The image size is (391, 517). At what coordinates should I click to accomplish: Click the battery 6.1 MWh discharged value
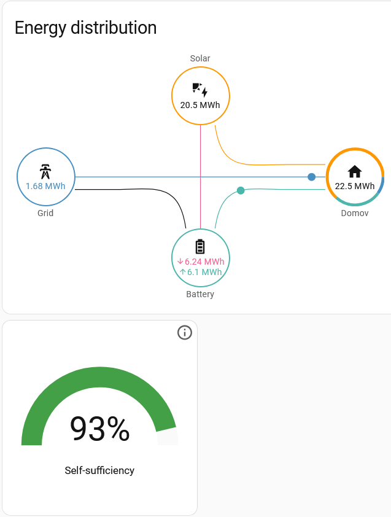[x=204, y=272]
